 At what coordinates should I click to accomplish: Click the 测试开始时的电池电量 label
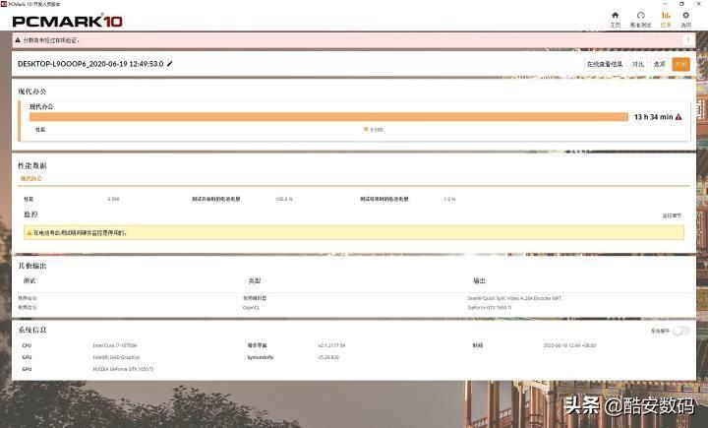tap(215, 199)
